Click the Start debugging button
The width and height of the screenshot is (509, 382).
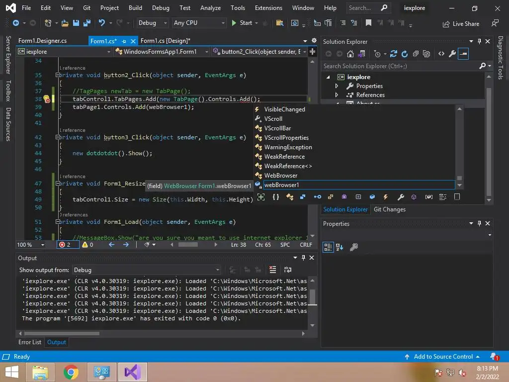[242, 23]
